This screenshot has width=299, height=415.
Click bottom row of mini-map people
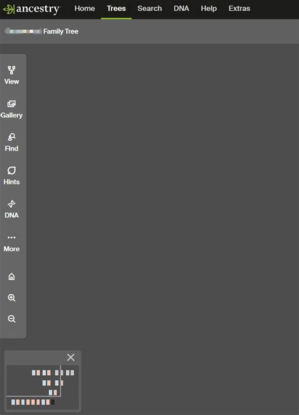pos(33,402)
